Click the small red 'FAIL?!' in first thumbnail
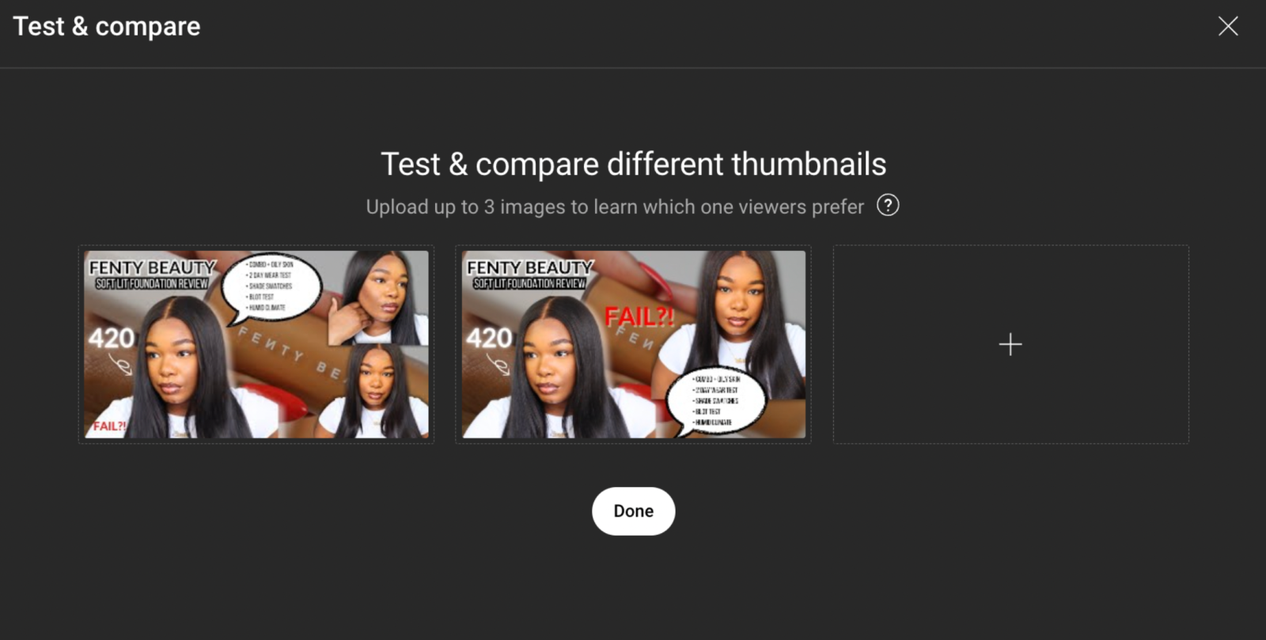 (108, 426)
